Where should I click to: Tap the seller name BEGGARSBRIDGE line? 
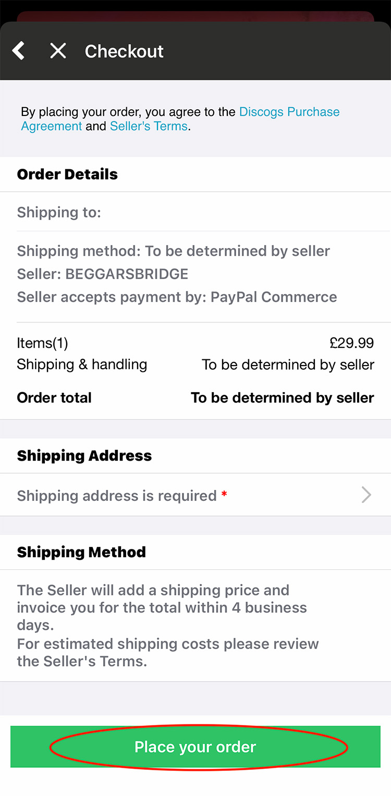(103, 274)
